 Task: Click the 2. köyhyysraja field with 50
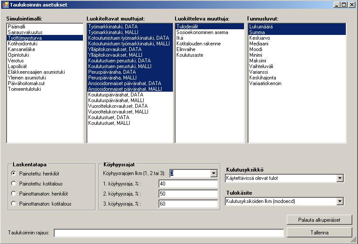pyautogui.click(x=188, y=194)
